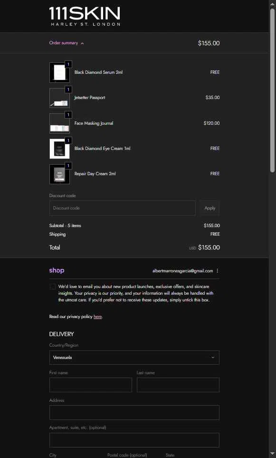The height and width of the screenshot is (458, 276).
Task: Click the 111SKIN Harley St. London logo
Action: (x=85, y=17)
